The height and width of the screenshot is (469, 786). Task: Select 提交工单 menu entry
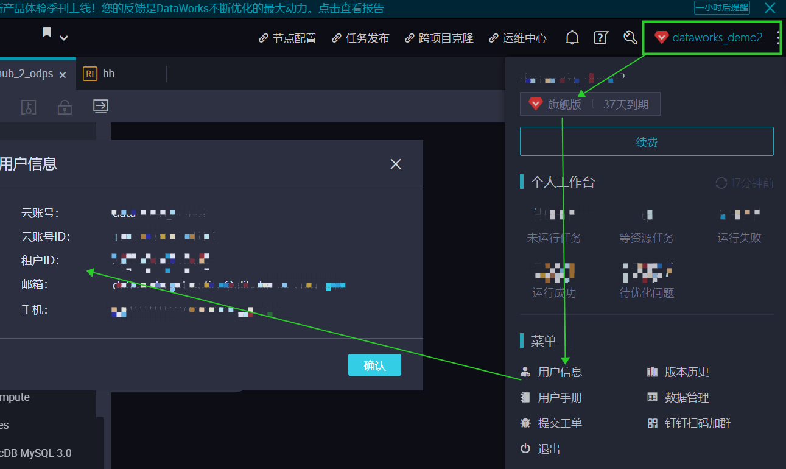coord(560,423)
